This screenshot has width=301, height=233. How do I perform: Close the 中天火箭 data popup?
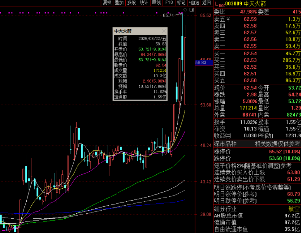click(164, 31)
